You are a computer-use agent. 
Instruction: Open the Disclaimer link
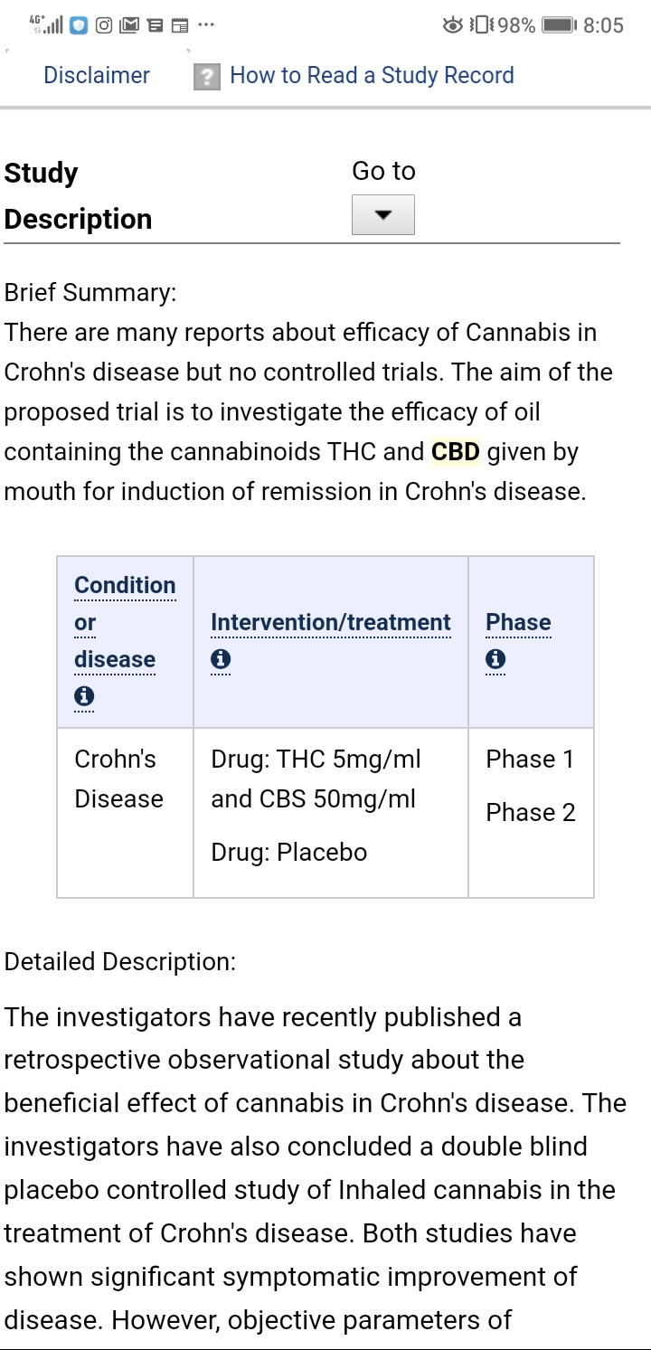[97, 75]
